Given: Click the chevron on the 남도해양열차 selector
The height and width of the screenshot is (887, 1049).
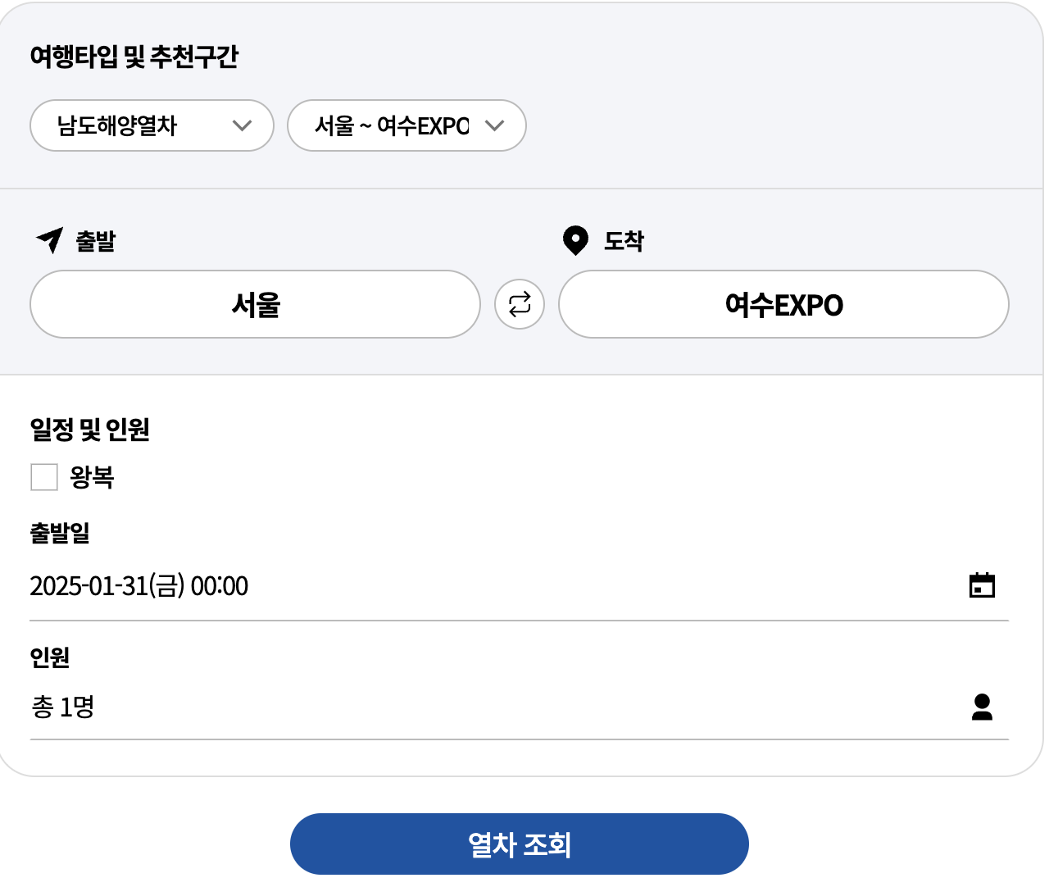Looking at the screenshot, I should click(x=243, y=125).
